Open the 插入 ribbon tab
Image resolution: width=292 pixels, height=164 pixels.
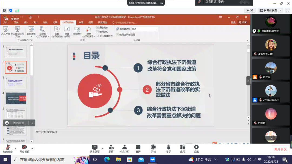(x=26, y=22)
